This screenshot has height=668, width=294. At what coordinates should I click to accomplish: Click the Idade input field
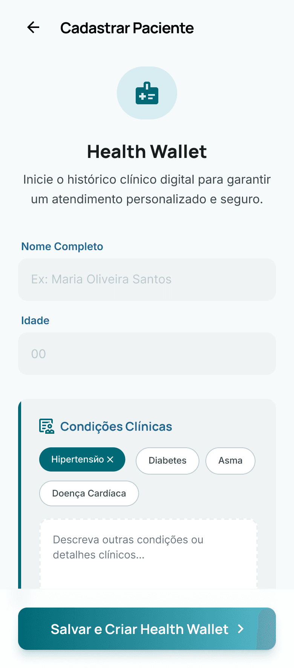point(147,354)
